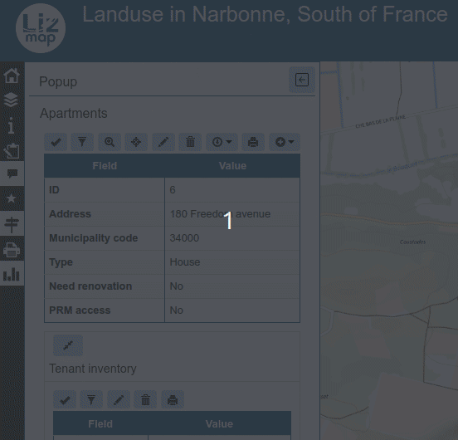Open the home icon in sidebar
Screen dimensions: 458x440
point(12,76)
